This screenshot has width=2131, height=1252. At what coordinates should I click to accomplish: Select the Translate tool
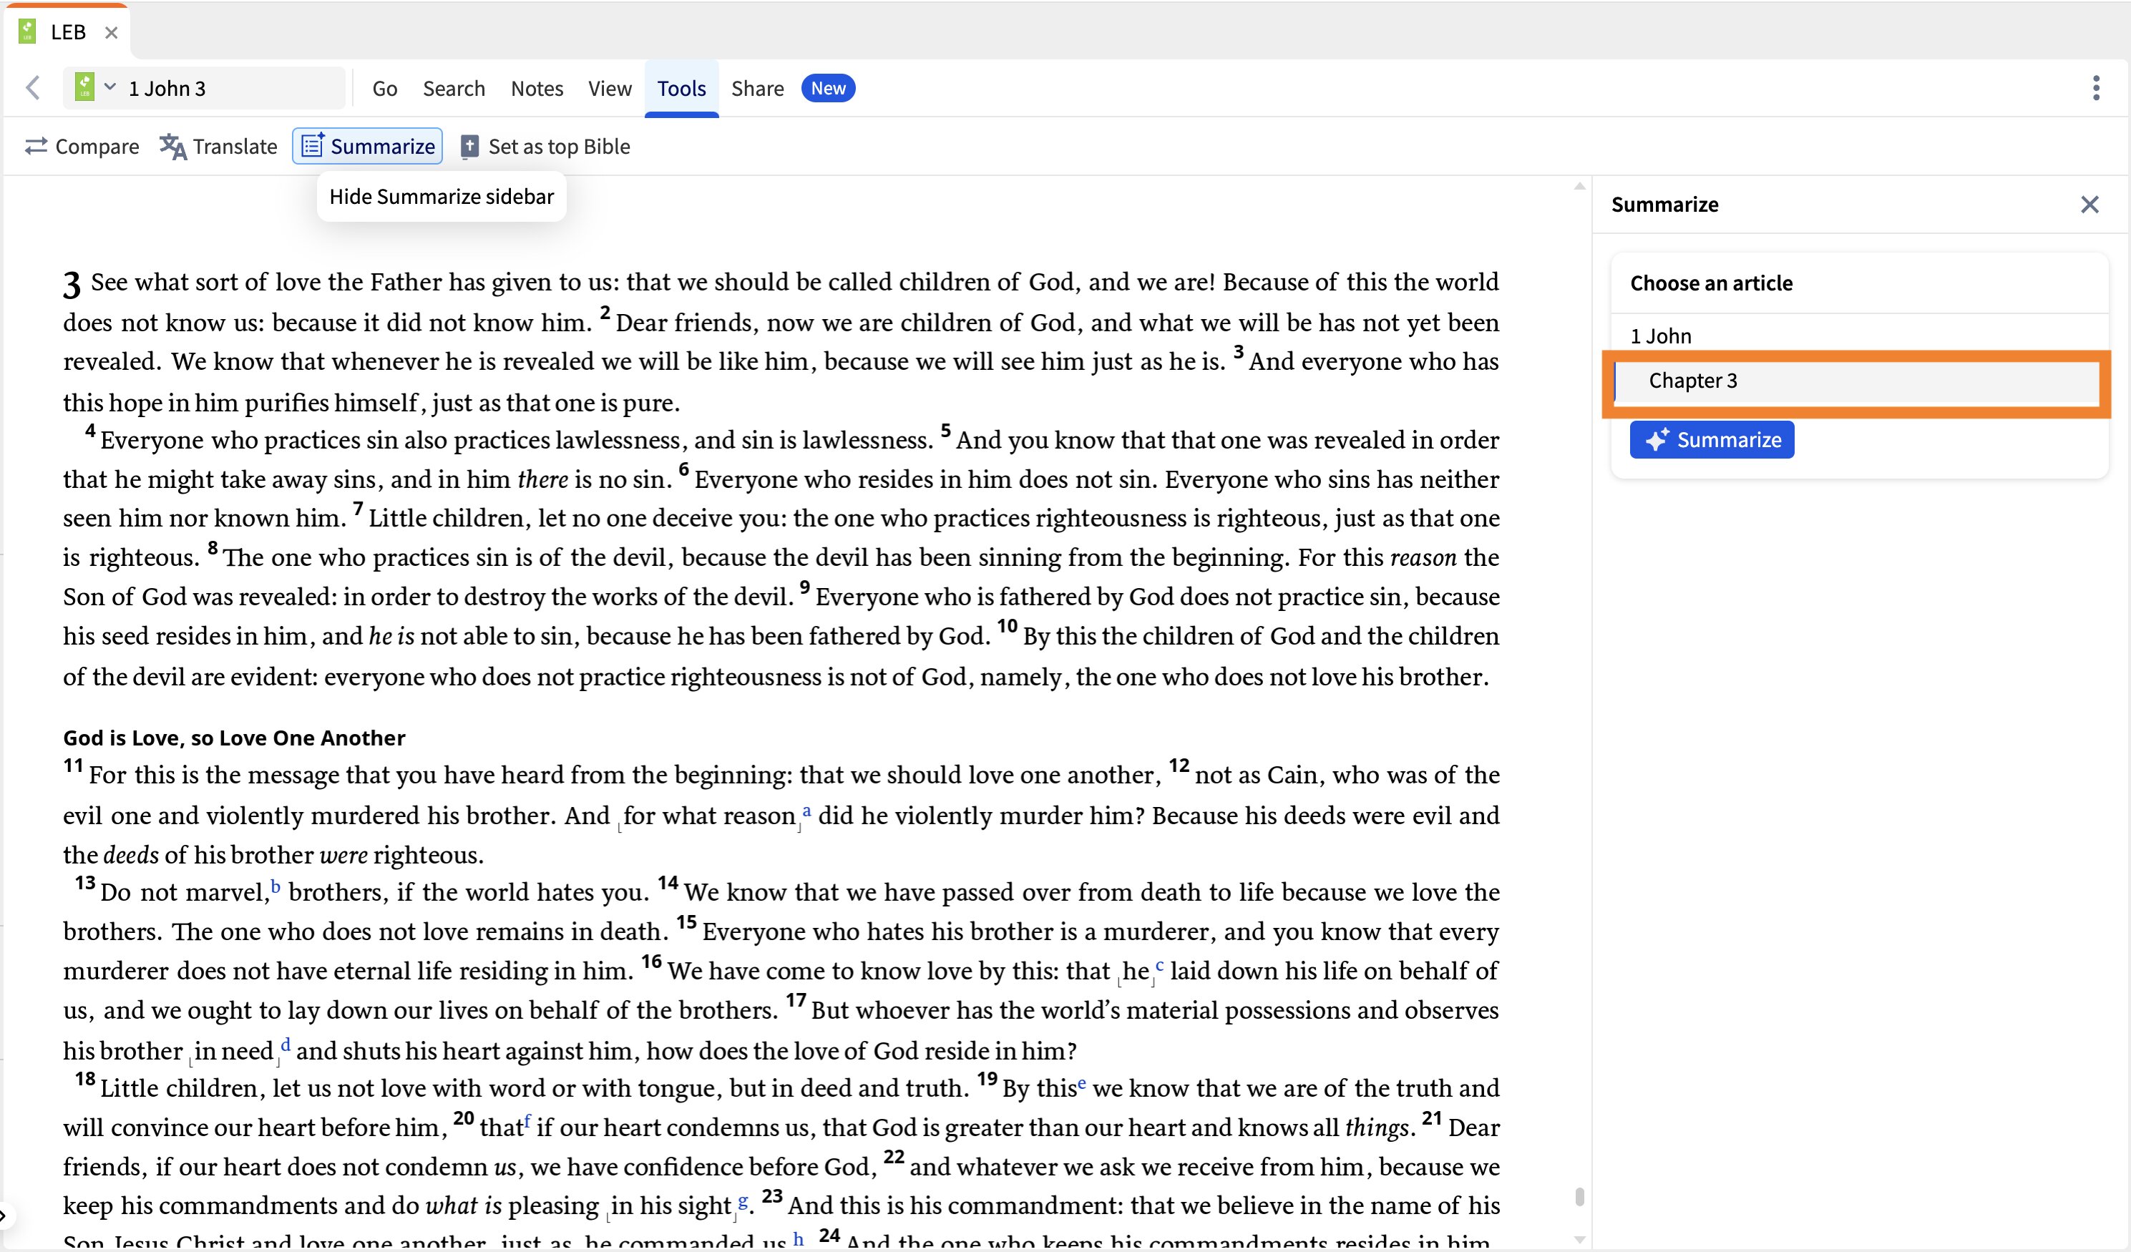point(218,145)
